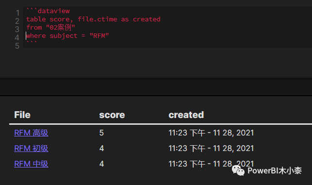
Task: Click the created column header
Action: 186,115
